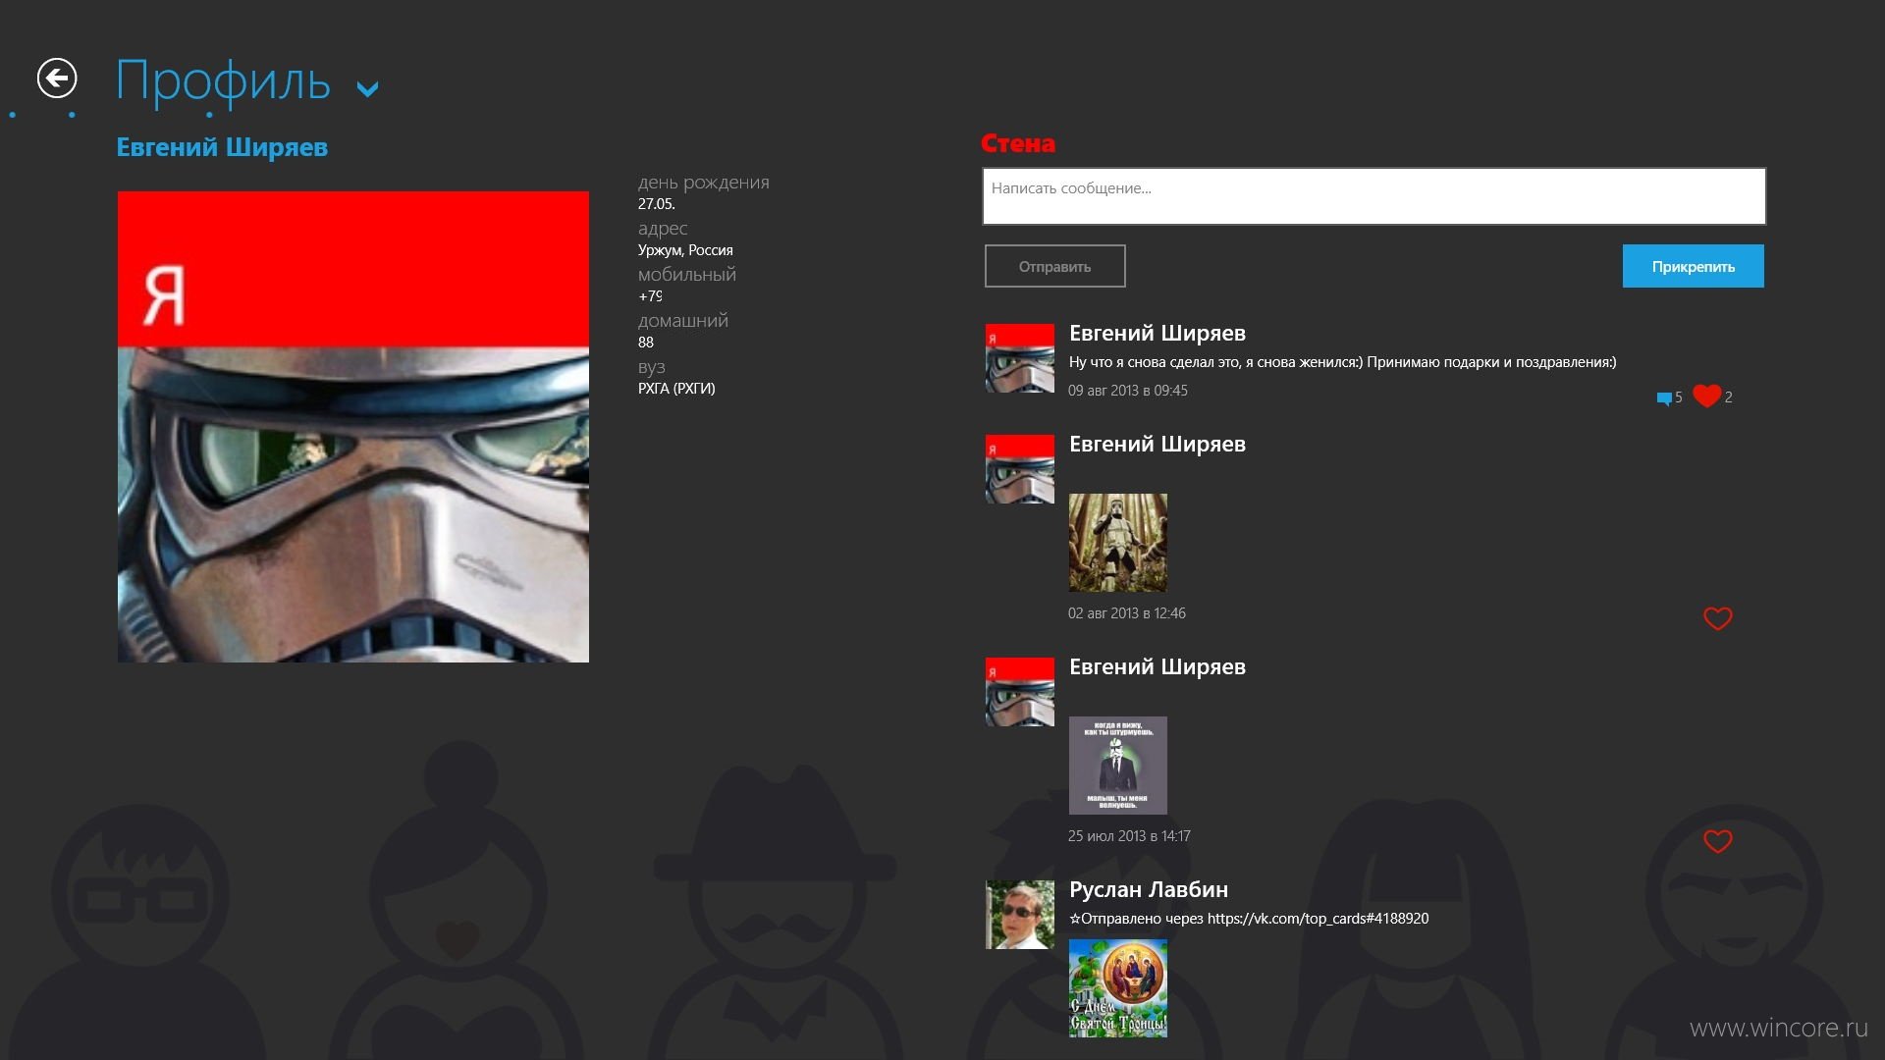Click the home phone value 88
The width and height of the screenshot is (1885, 1060).
[646, 343]
